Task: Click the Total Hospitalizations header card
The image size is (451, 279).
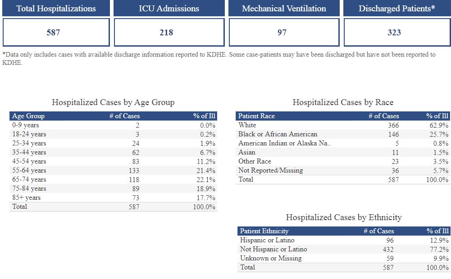Action: tap(56, 9)
